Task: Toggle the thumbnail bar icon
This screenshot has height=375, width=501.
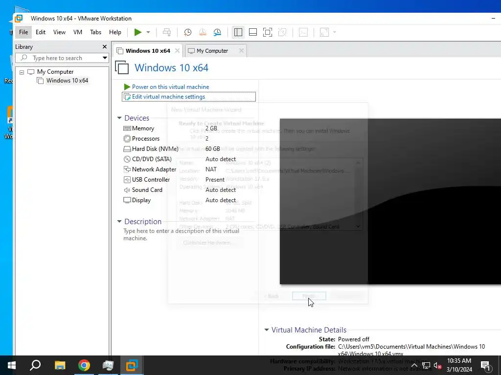Action: 253,32
